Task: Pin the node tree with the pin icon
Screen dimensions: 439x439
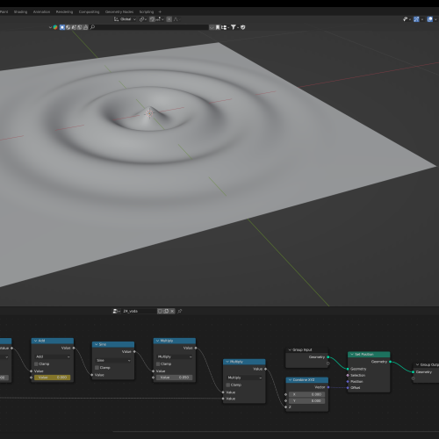Action: (180, 311)
